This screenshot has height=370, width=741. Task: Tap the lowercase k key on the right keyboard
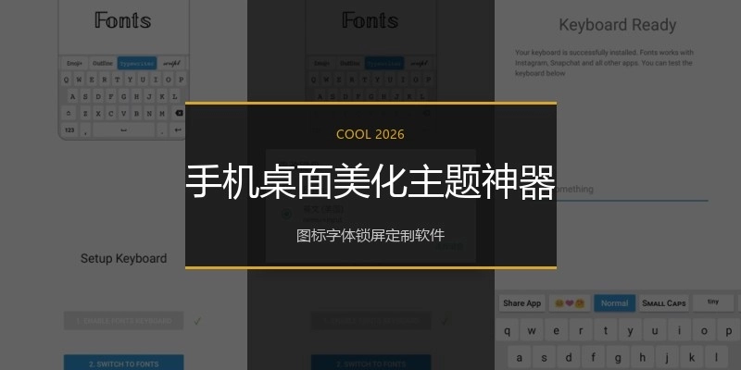click(692, 358)
